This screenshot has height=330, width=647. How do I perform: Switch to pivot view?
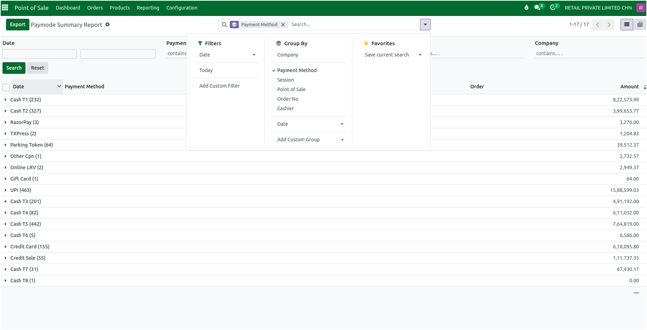click(x=640, y=24)
